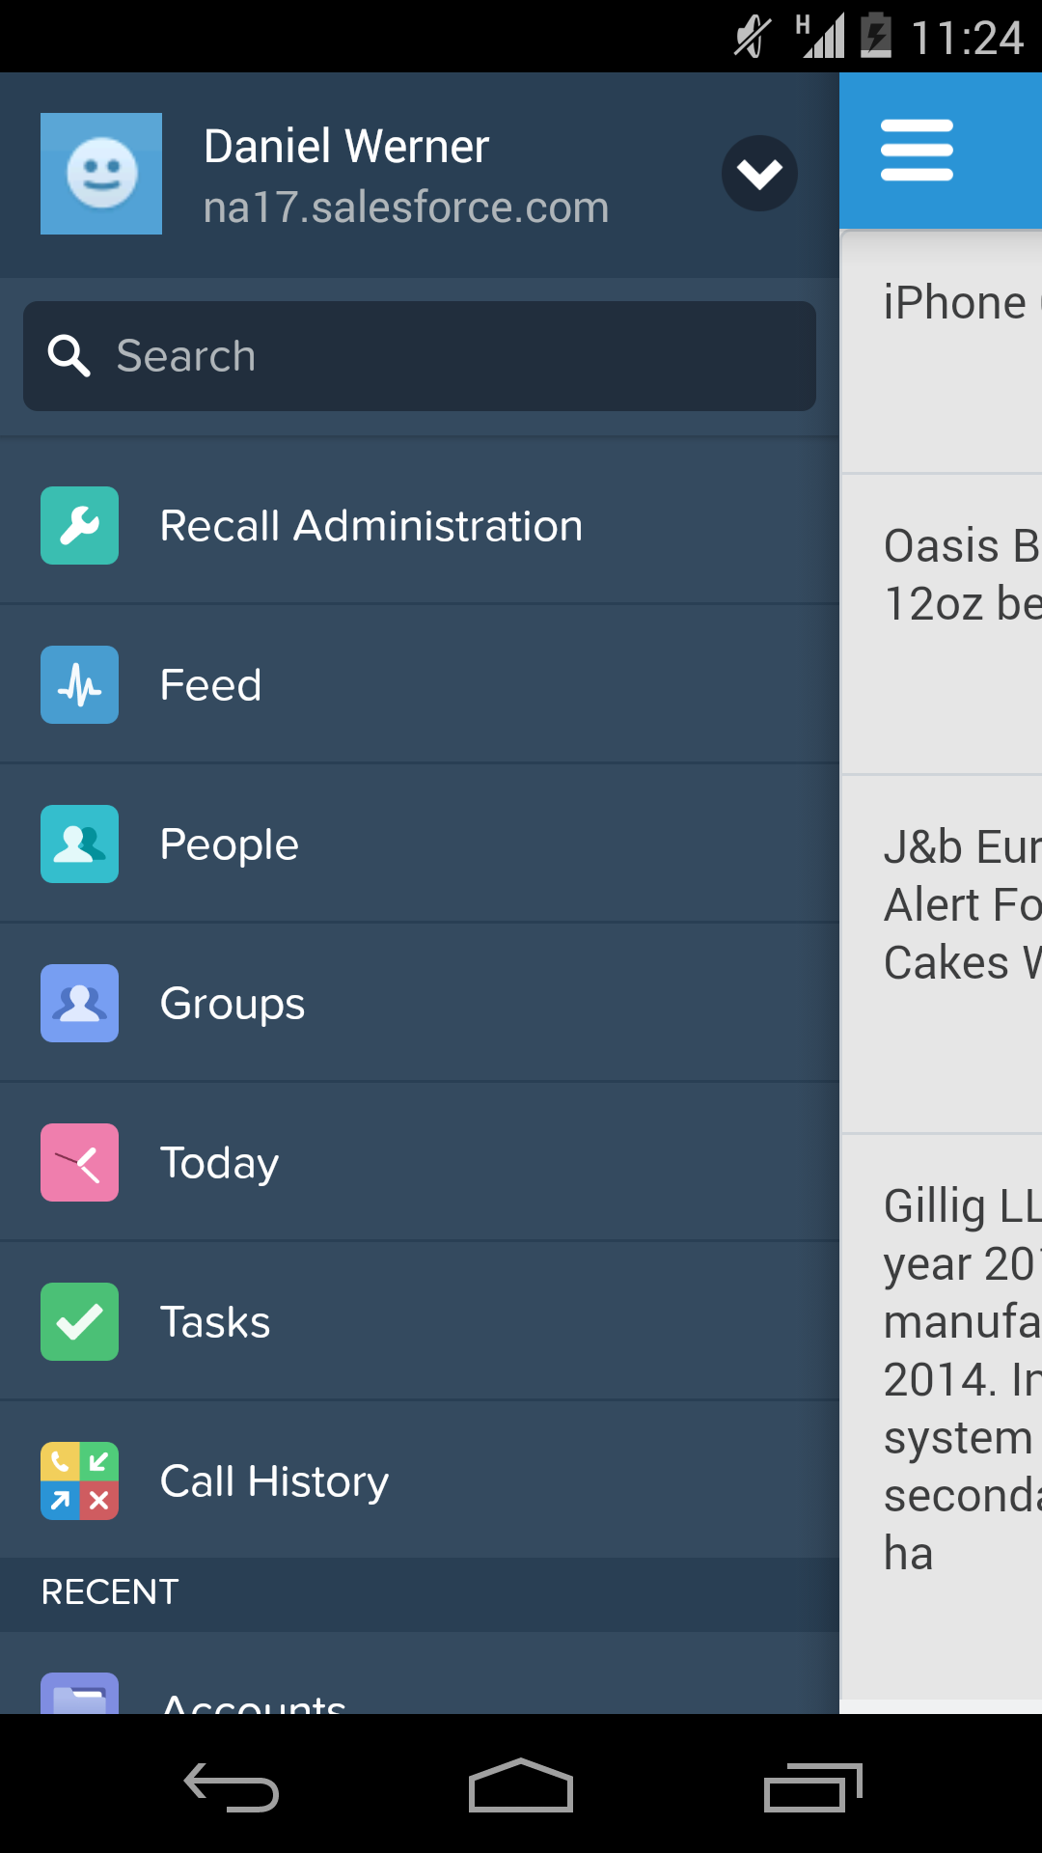The image size is (1042, 1853).
Task: Focus the Search field
Action: point(420,356)
